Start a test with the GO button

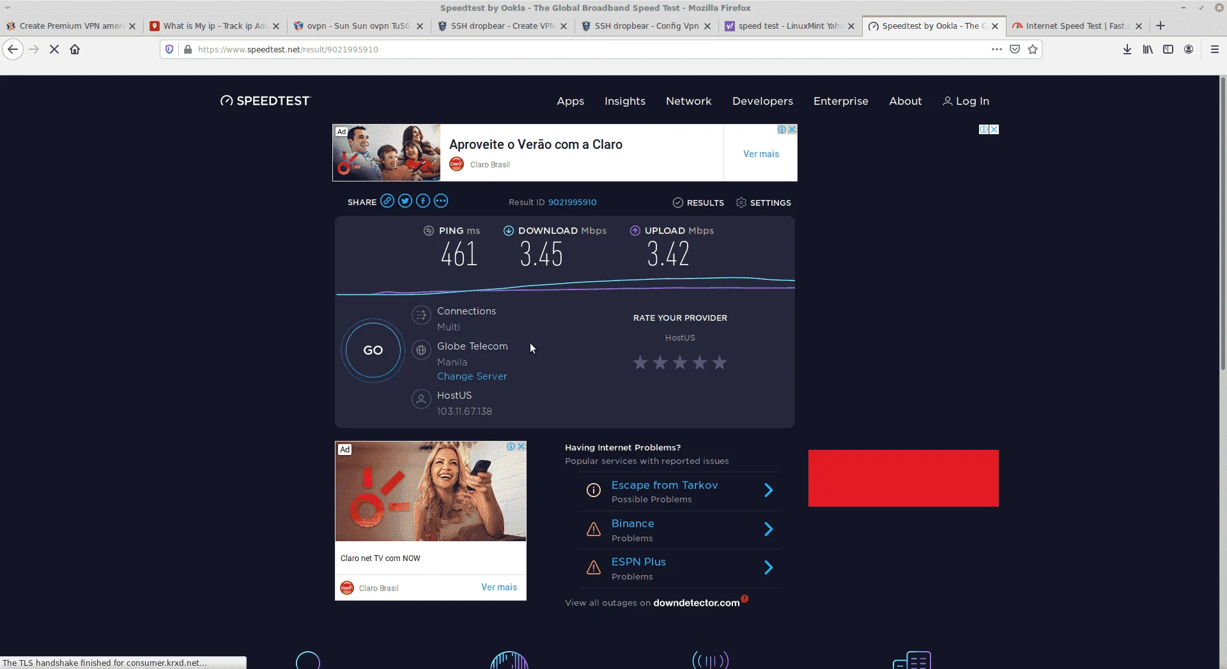tap(373, 350)
